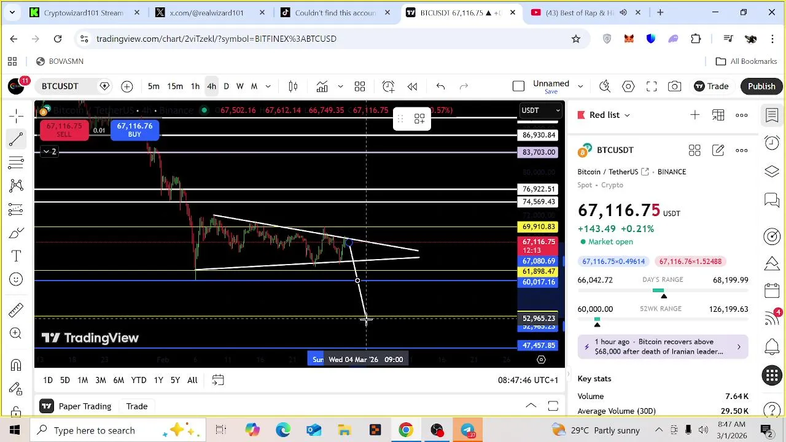Switch chart to 1h timeframe

point(195,87)
